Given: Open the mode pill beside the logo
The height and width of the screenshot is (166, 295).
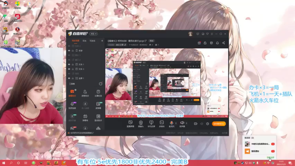Looking at the screenshot, I should click(x=94, y=34).
